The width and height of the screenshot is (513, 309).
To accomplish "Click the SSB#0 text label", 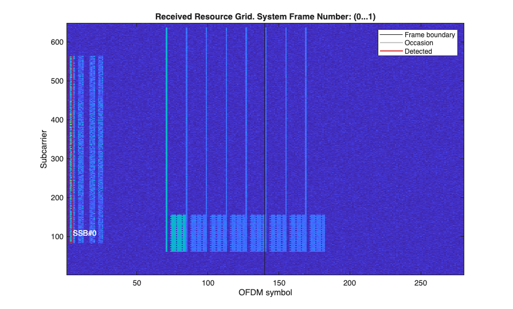I will 84,233.
